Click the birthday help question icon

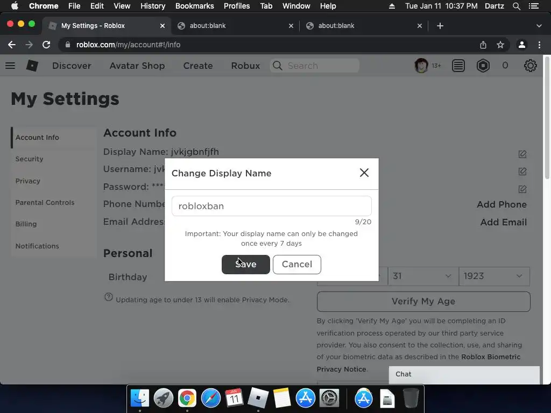pos(109,297)
